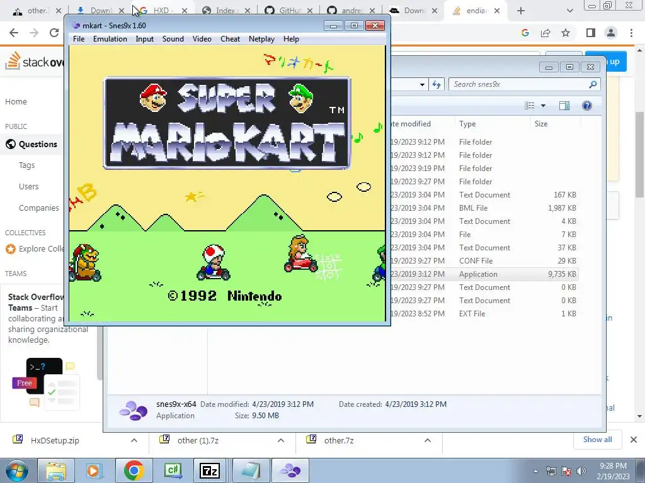The height and width of the screenshot is (483, 645).
Task: Close the Chrome downloads bar
Action: click(x=634, y=440)
